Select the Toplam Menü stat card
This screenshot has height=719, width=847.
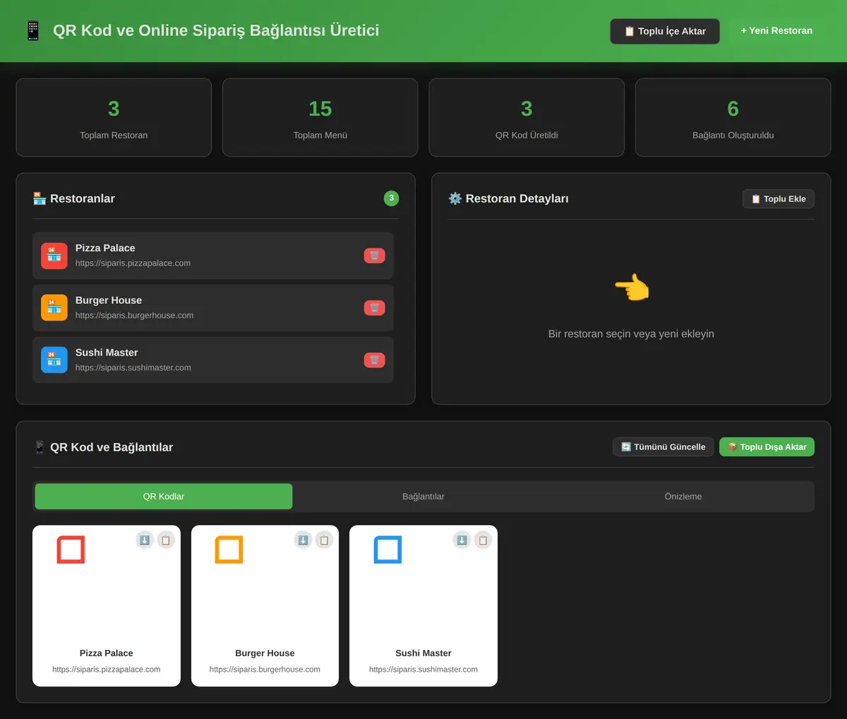tap(320, 117)
